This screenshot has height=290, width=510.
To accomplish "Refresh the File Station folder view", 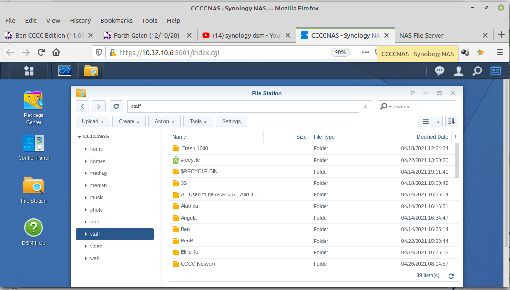I will coord(116,106).
